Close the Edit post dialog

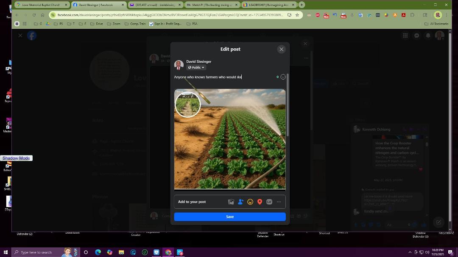coord(282,49)
